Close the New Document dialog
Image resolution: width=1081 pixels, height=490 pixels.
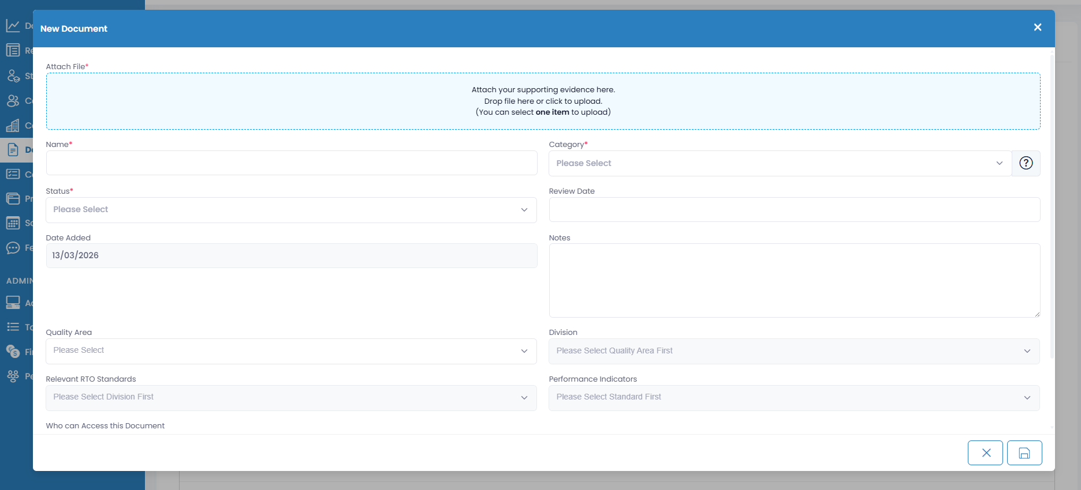pos(1037,28)
